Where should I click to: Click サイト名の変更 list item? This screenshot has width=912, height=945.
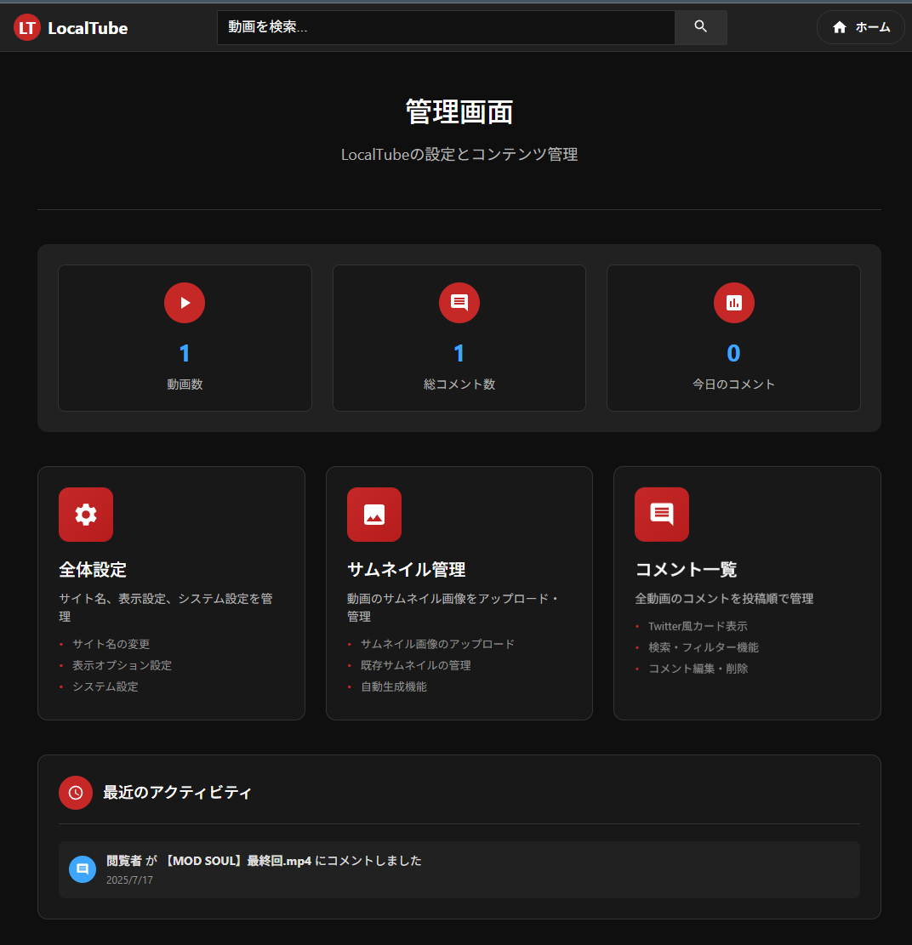[111, 644]
